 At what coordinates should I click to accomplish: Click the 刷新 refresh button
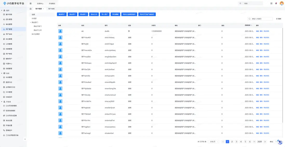tap(279, 19)
